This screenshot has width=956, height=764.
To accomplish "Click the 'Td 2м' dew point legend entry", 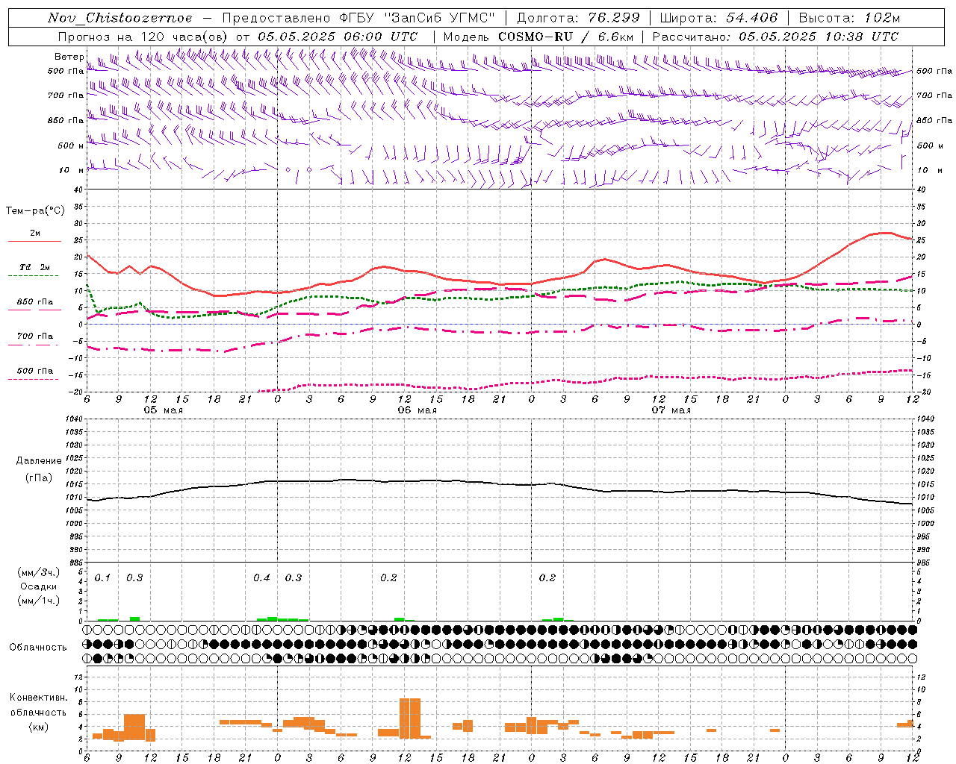I will pyautogui.click(x=34, y=267).
